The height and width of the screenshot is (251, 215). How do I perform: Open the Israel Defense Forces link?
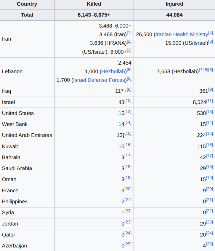[99, 80]
